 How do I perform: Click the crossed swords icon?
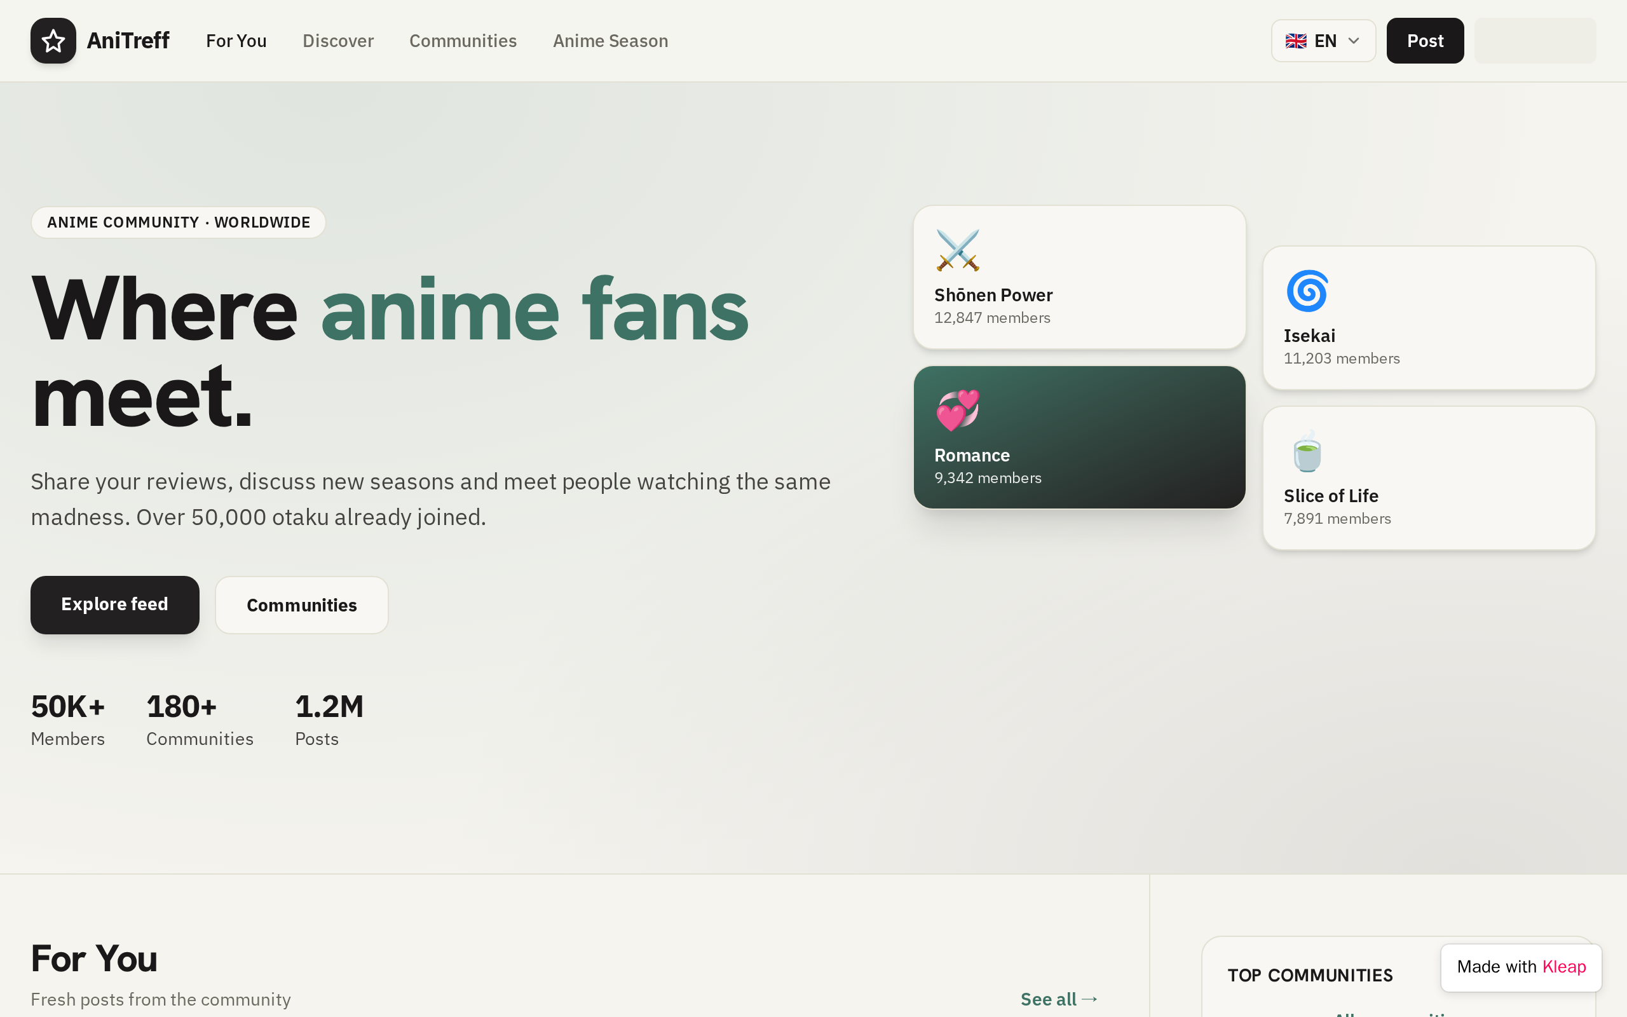tap(957, 250)
